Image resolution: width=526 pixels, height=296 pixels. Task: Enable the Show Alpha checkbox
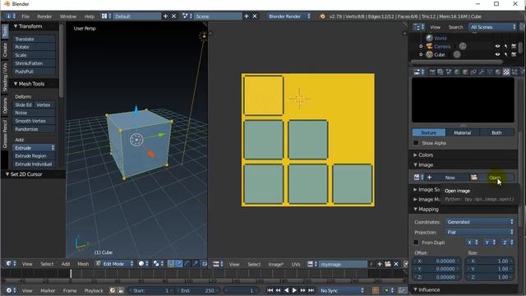point(416,143)
